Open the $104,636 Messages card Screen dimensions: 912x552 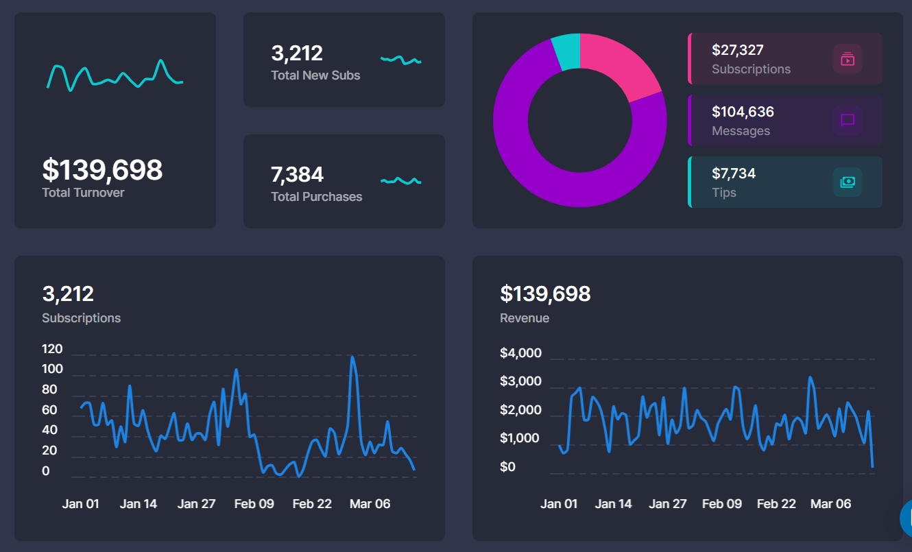(785, 121)
